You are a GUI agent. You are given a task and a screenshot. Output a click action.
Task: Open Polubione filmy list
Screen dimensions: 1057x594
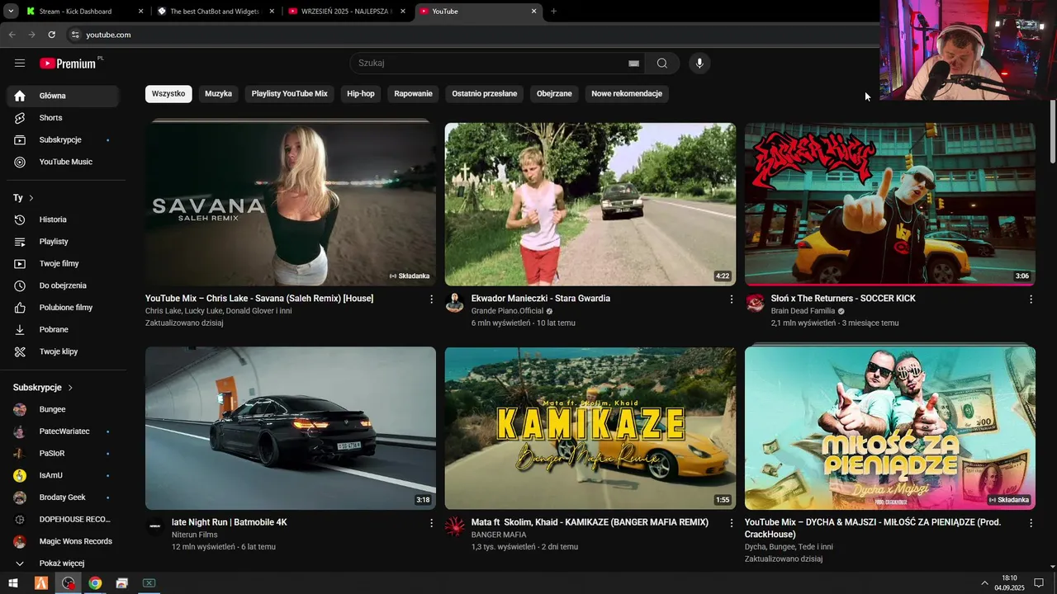pos(63,308)
